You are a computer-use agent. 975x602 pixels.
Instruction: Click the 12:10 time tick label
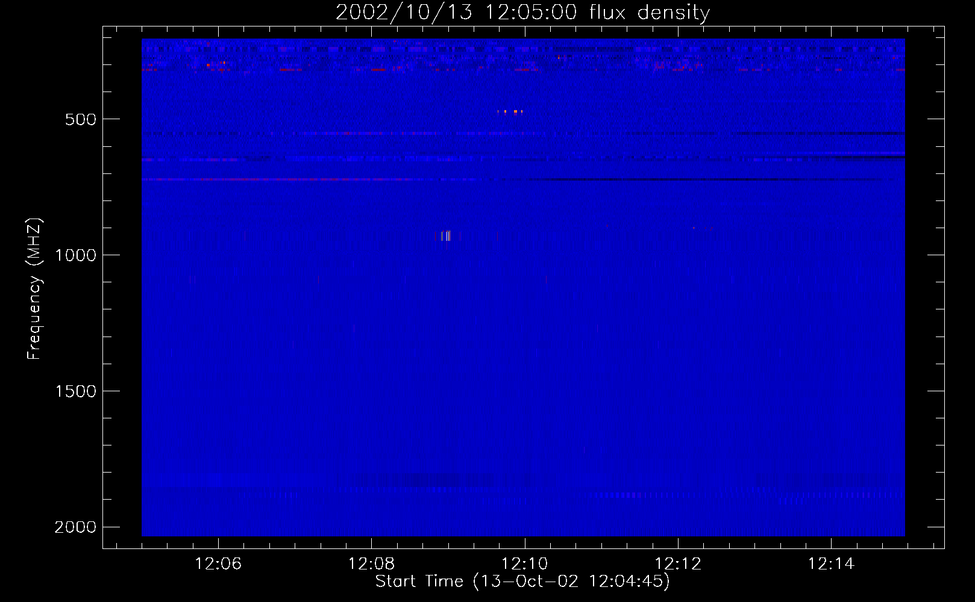(x=524, y=563)
